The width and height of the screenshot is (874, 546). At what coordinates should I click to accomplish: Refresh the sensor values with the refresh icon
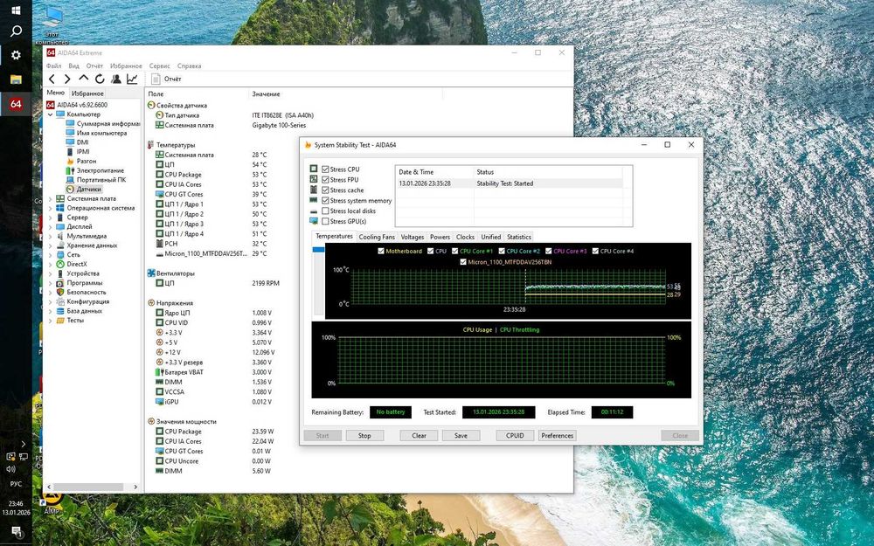100,79
